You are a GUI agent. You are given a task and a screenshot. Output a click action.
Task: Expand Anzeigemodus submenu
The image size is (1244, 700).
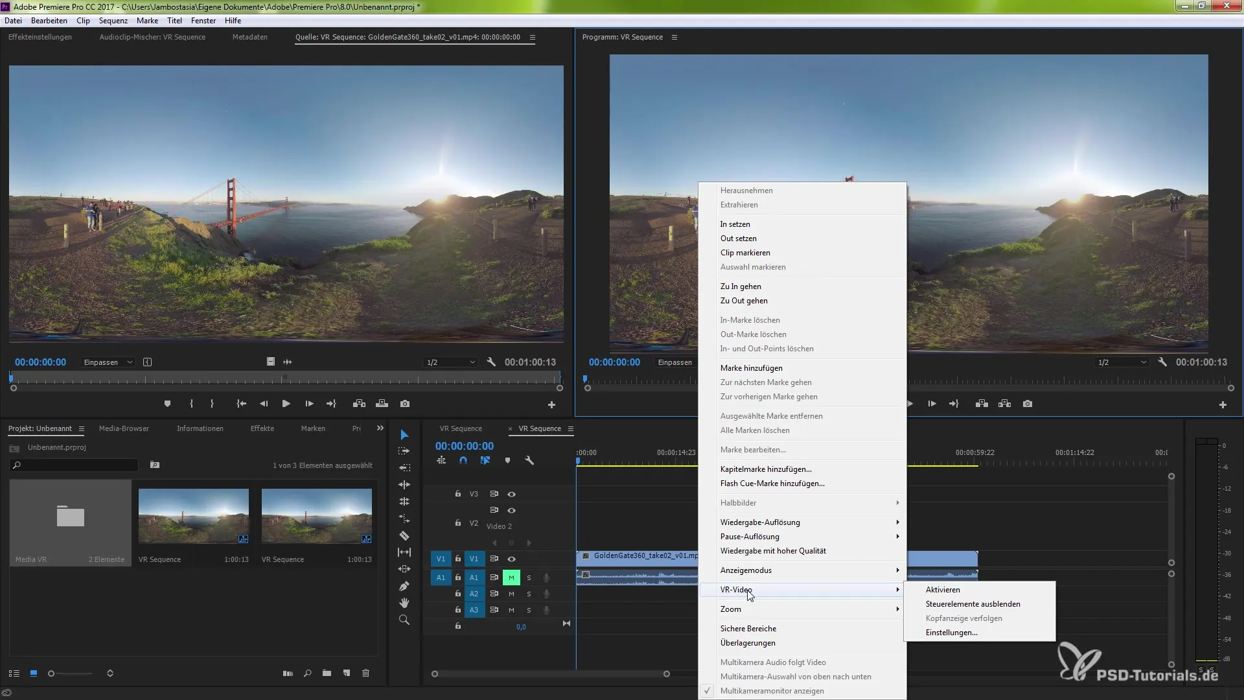[802, 570]
